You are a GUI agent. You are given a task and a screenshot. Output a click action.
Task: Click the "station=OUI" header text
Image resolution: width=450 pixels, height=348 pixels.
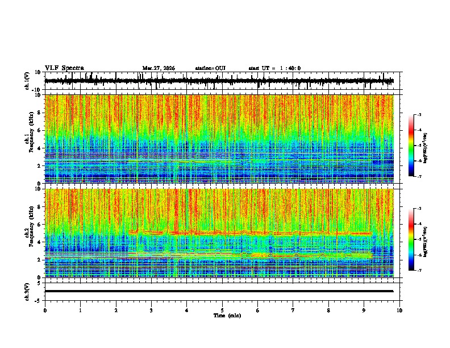[210, 68]
